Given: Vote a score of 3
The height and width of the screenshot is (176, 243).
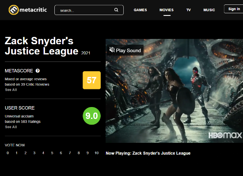Looking at the screenshot, I should tap(34, 153).
